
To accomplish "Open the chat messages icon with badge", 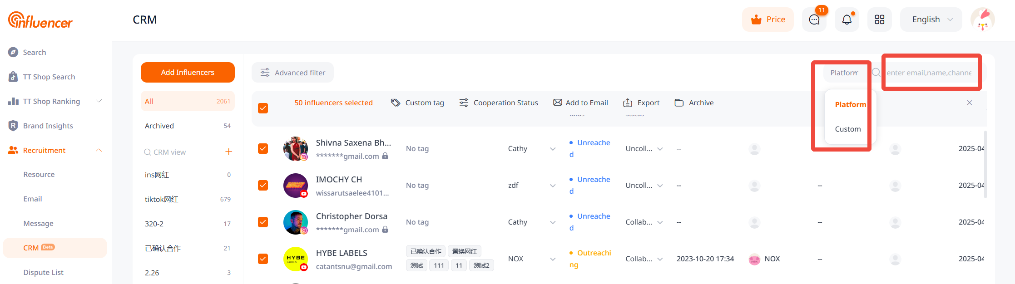I will (x=814, y=20).
